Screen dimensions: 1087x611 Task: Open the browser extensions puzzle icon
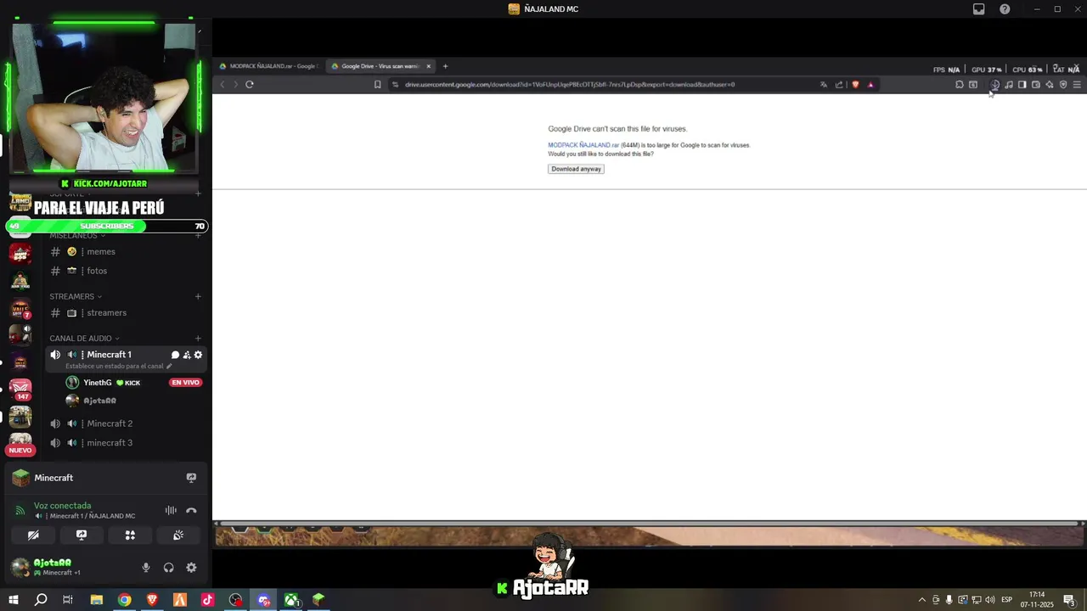pos(960,85)
